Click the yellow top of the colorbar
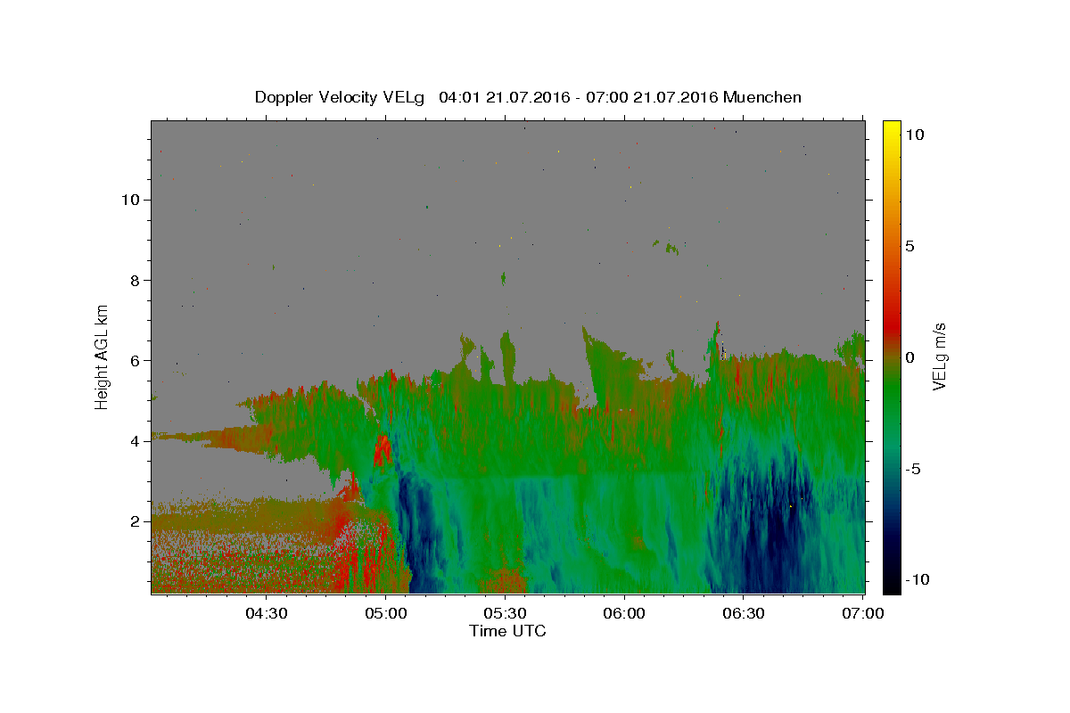The width and height of the screenshot is (1070, 713). click(x=891, y=127)
